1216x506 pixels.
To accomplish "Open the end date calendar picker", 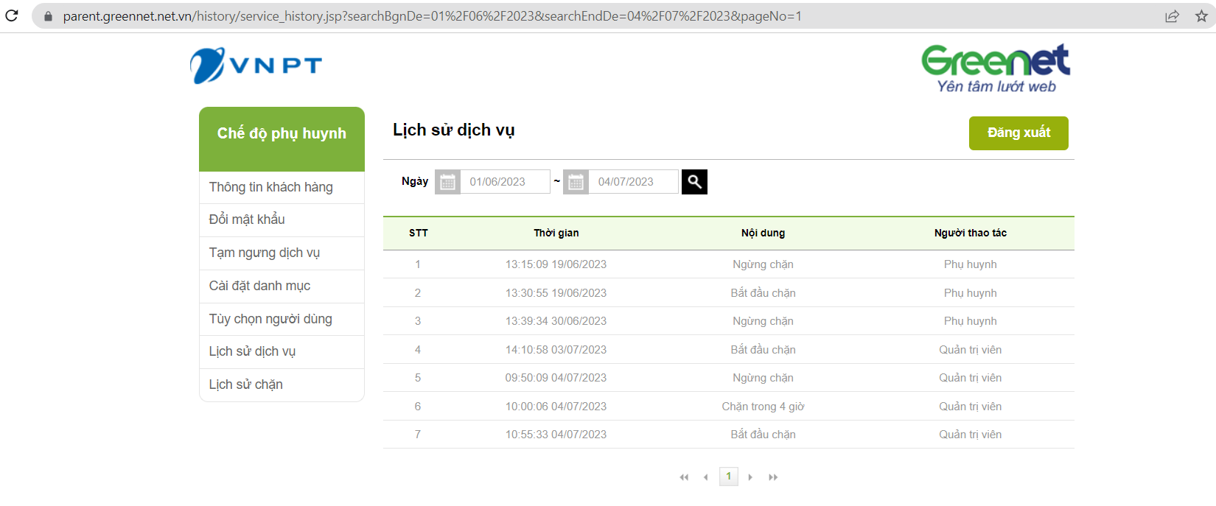I will [x=576, y=182].
